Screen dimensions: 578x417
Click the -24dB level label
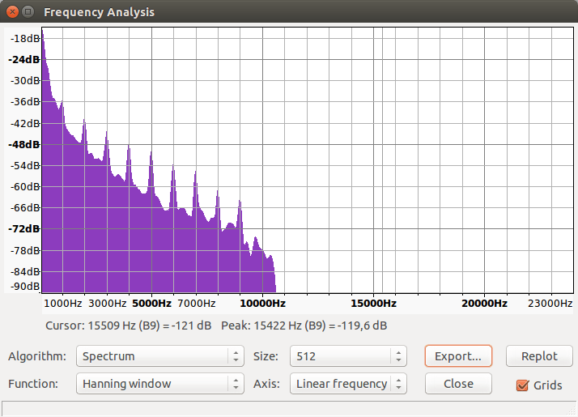(x=24, y=59)
